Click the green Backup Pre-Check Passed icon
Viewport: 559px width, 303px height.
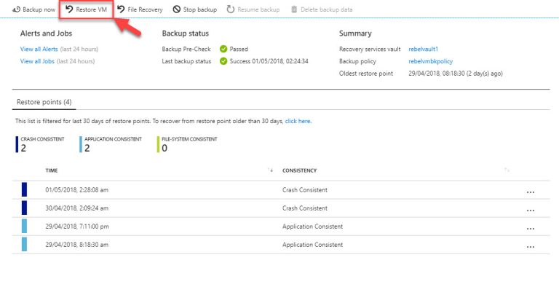point(223,49)
